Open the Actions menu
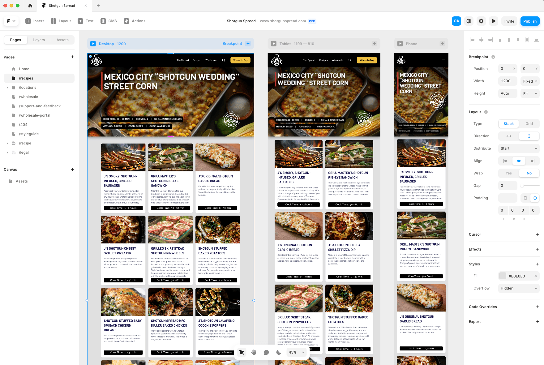 135,21
